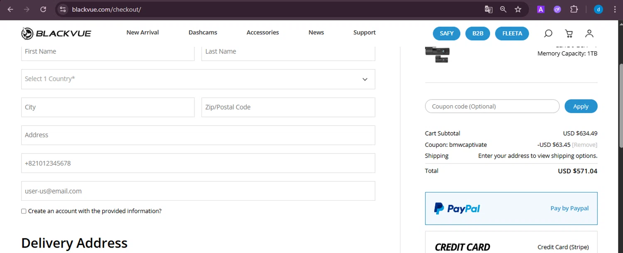Image resolution: width=623 pixels, height=253 pixels.
Task: Click the translate page icon
Action: (x=488, y=9)
